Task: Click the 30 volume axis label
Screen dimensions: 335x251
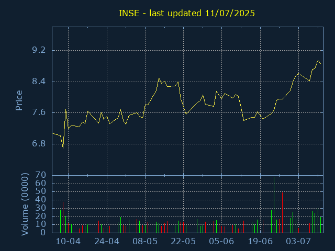Action: coord(41,208)
